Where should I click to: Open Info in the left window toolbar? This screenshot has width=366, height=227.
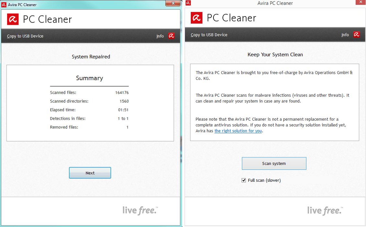pyautogui.click(x=160, y=36)
